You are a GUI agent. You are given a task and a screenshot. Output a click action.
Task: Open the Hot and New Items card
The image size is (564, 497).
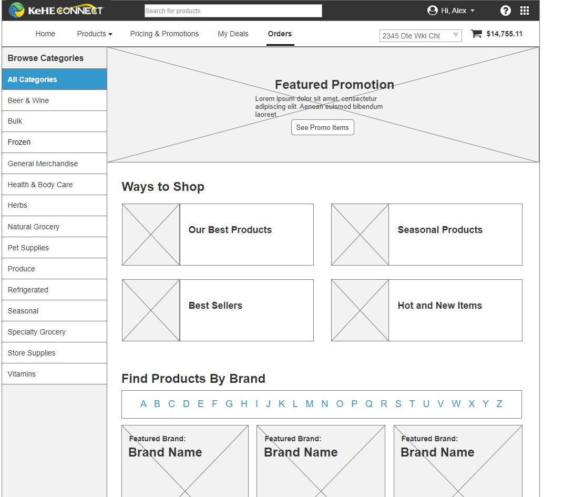coord(427,310)
